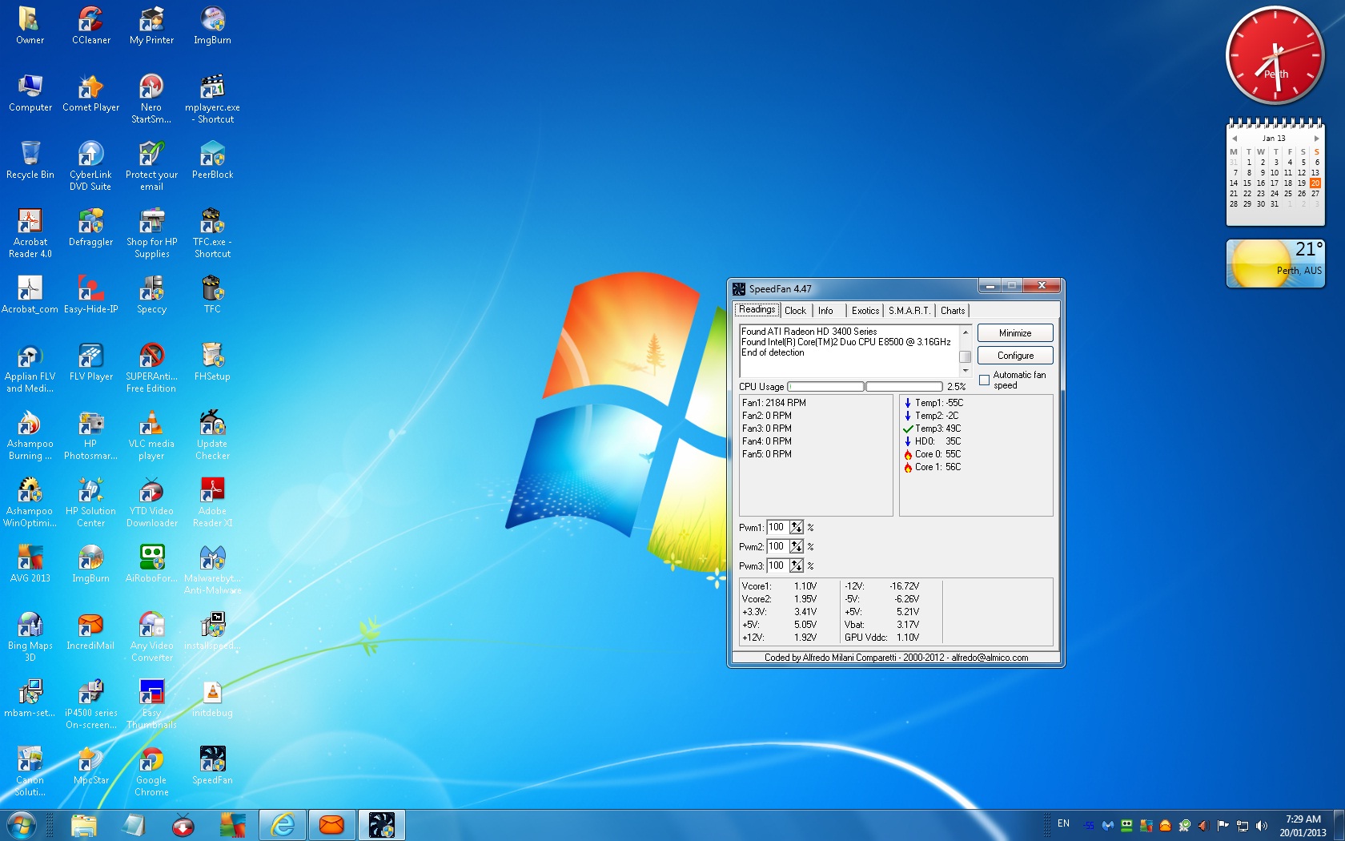This screenshot has width=1345, height=841.
Task: Select the Core 0: 55C temperature reading
Action: click(933, 454)
